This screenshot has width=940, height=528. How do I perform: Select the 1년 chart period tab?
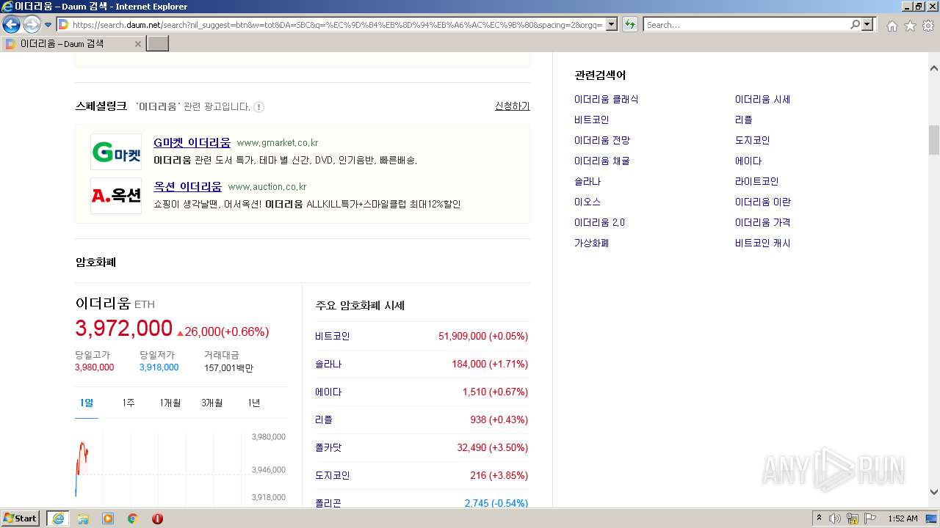click(x=254, y=403)
